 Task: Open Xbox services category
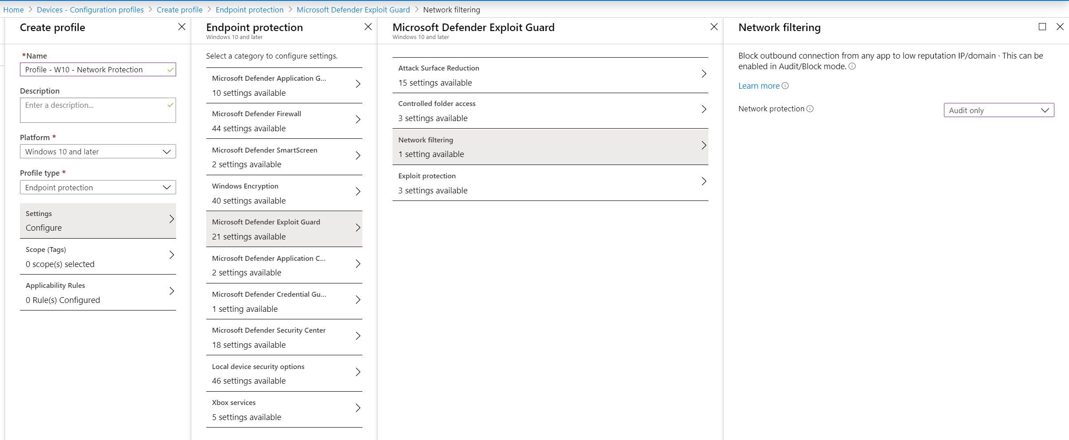click(x=284, y=410)
